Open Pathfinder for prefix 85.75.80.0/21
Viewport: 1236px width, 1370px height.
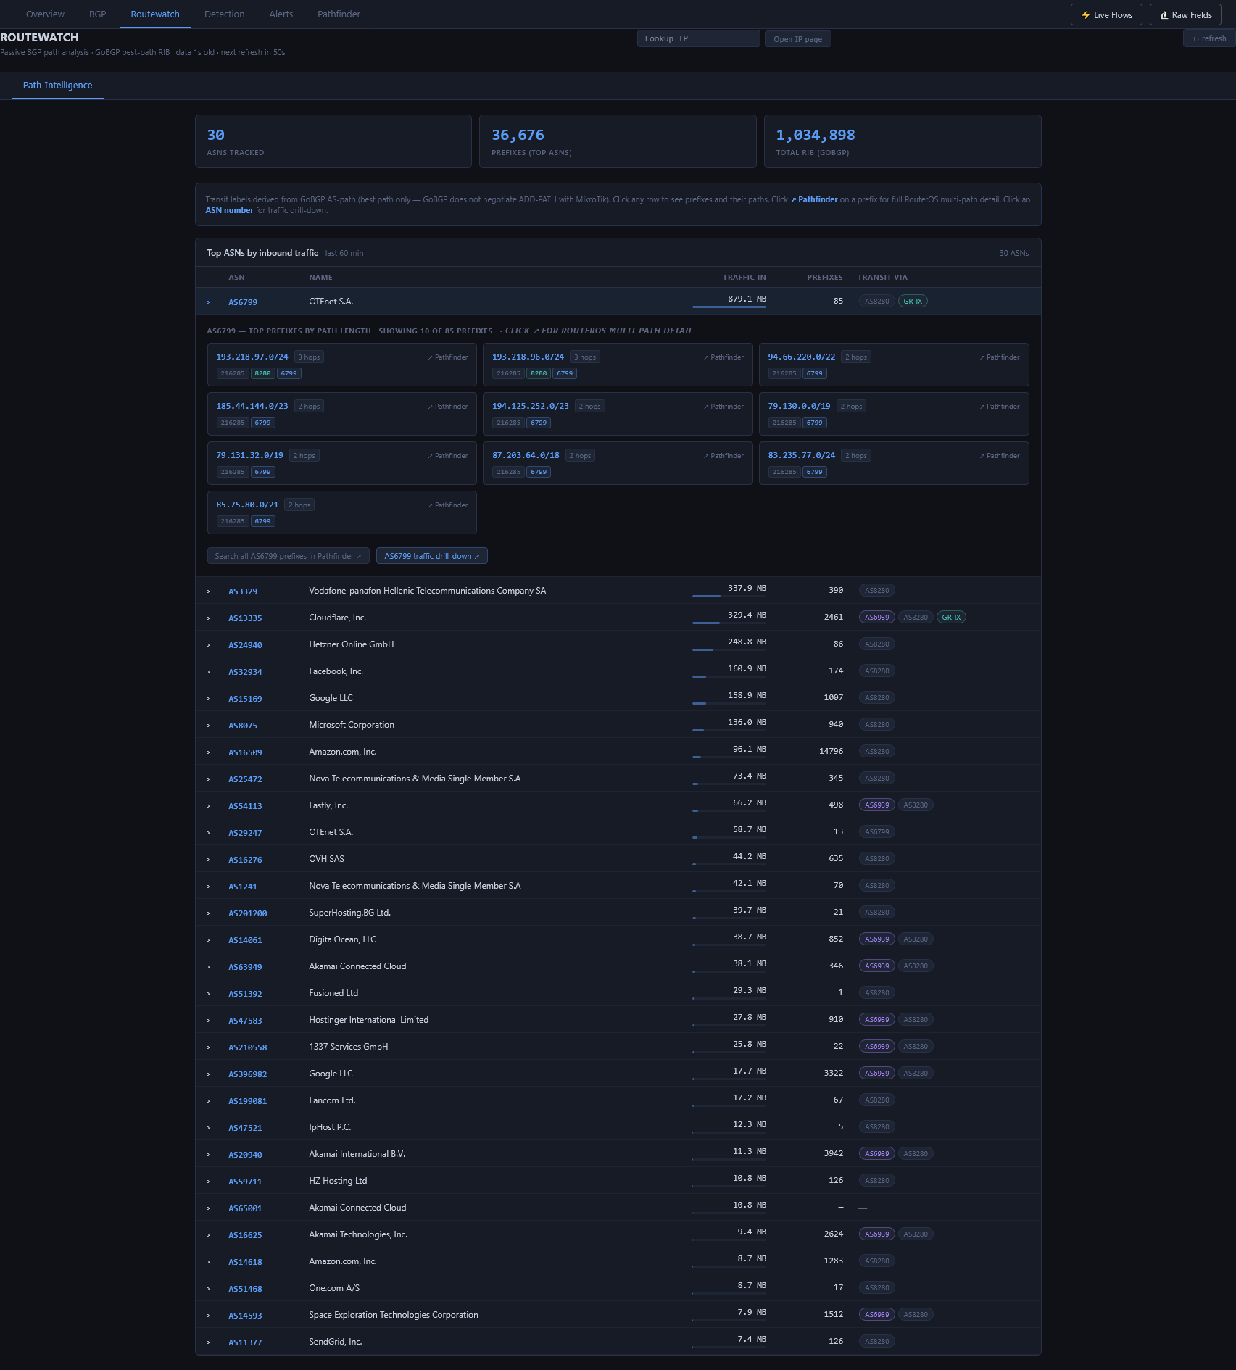447,505
